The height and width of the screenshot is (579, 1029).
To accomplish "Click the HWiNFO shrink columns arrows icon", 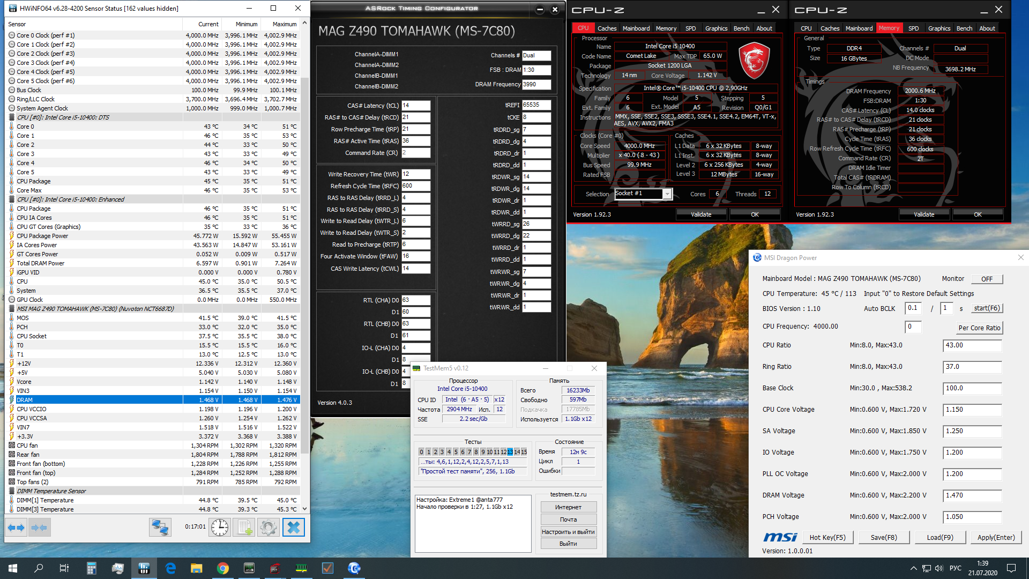I will [x=40, y=528].
